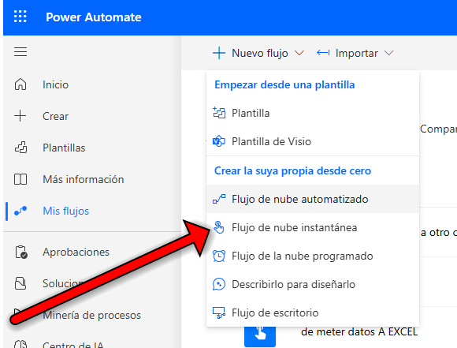The width and height of the screenshot is (457, 348).
Task: Click the plus icon beside Nuevo flujo
Action: point(219,53)
